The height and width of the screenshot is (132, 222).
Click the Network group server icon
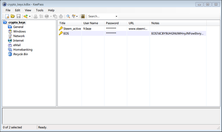[x=10, y=36]
